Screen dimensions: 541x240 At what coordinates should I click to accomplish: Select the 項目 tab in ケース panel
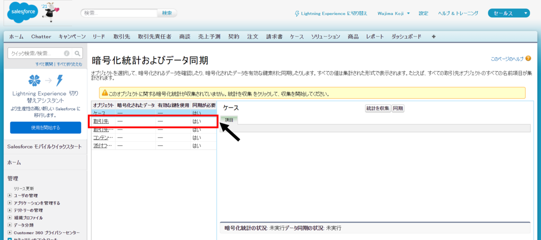coord(229,120)
